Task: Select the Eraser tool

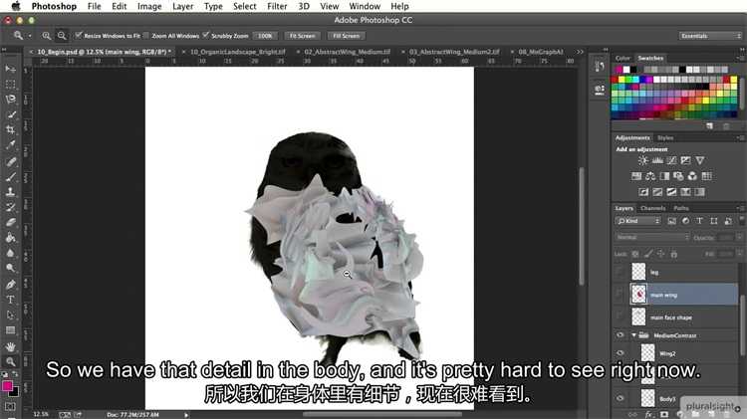Action: point(10,222)
